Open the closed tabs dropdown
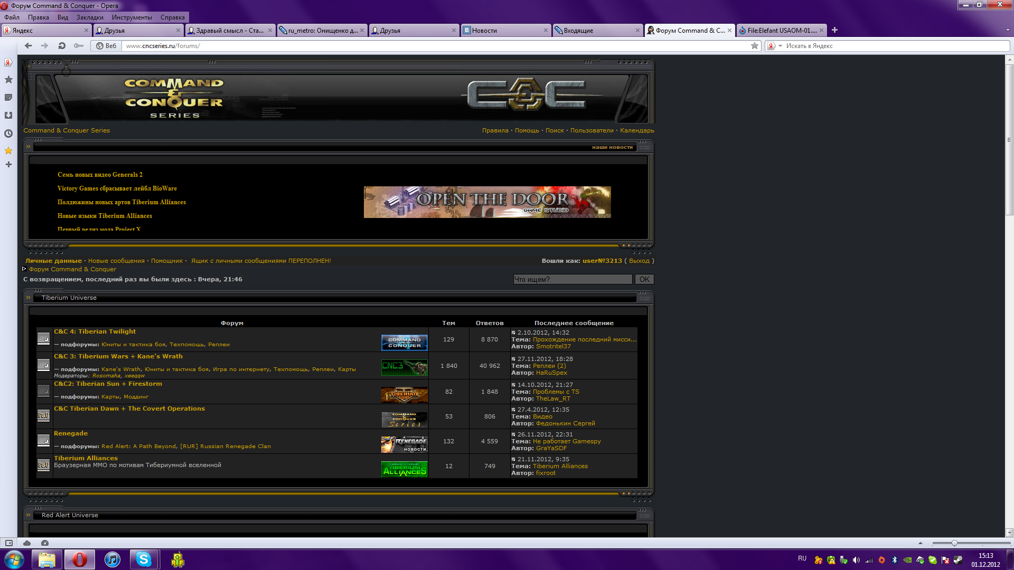 coord(1007,31)
